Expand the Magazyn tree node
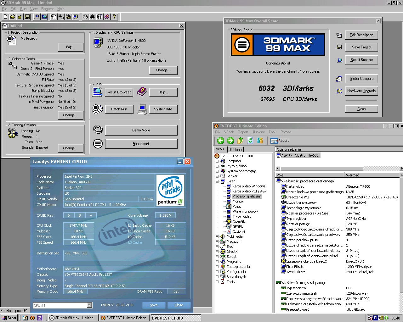This screenshot has width=403, height=322. (x=217, y=241)
